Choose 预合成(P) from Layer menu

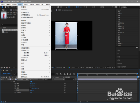tap(34, 77)
